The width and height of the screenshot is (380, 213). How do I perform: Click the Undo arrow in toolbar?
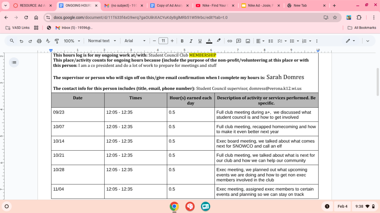(21, 41)
